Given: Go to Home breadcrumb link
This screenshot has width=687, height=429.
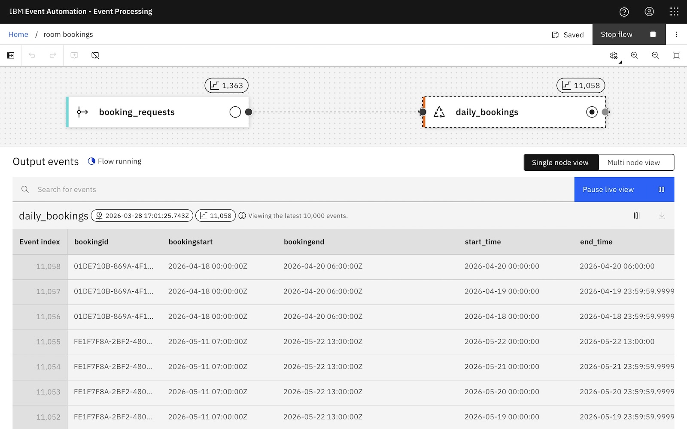Looking at the screenshot, I should coord(18,34).
